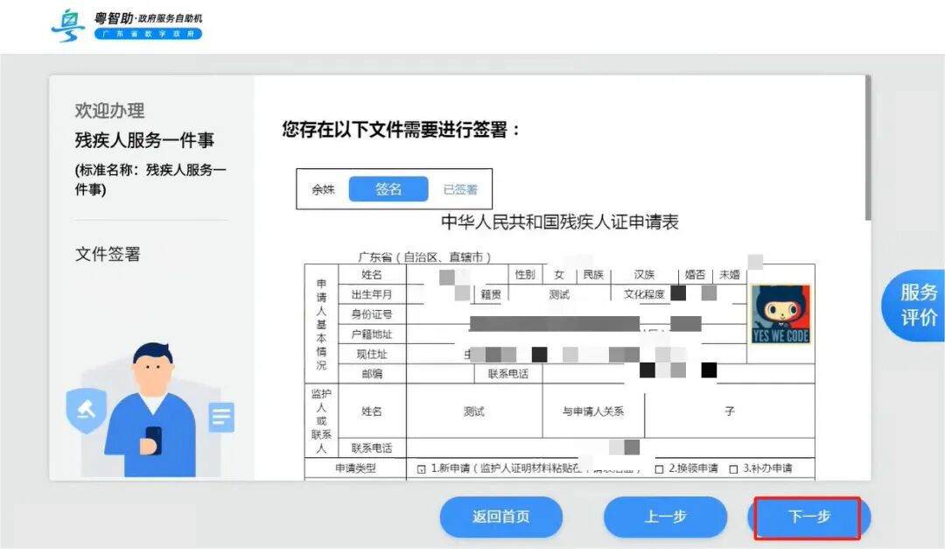
Task: Return via 返回首页 button
Action: 500,517
